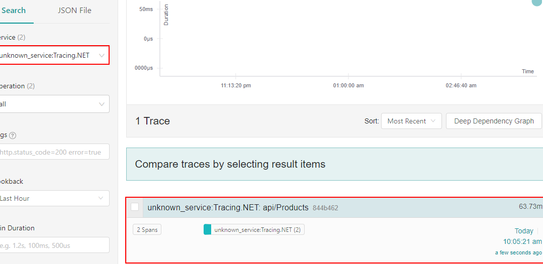Switch to the Search tab
Screen dimensions: 543x264
pos(14,11)
